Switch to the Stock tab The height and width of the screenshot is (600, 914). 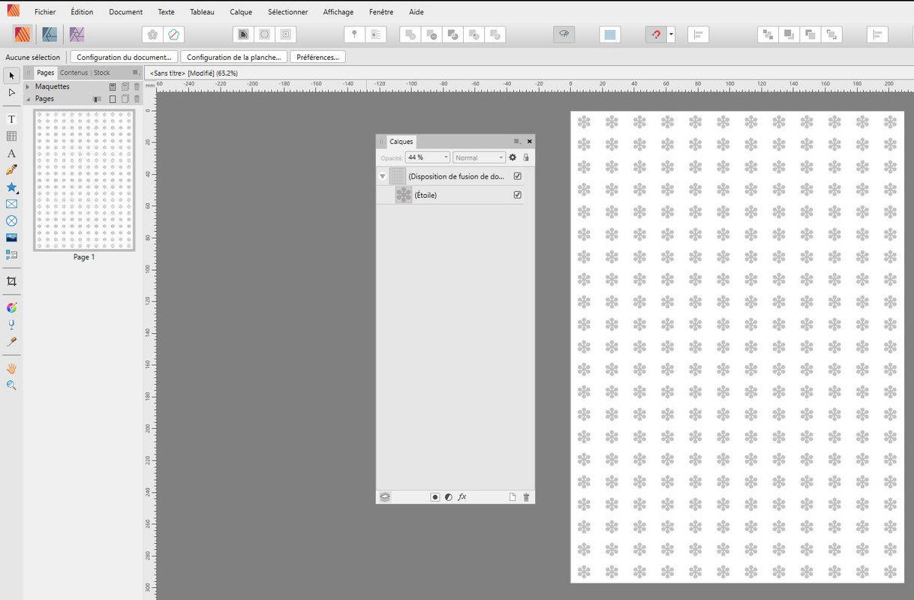(102, 73)
